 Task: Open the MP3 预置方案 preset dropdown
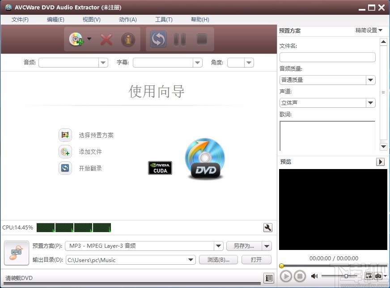pos(218,246)
